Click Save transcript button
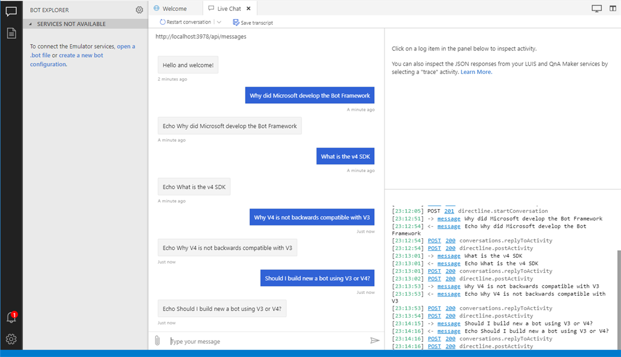This screenshot has width=621, height=357. [253, 22]
